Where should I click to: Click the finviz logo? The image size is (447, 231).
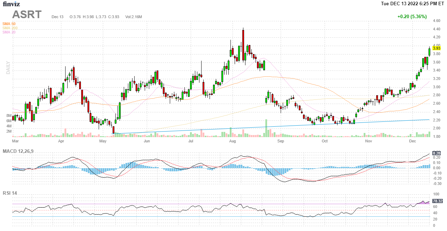click(x=12, y=4)
